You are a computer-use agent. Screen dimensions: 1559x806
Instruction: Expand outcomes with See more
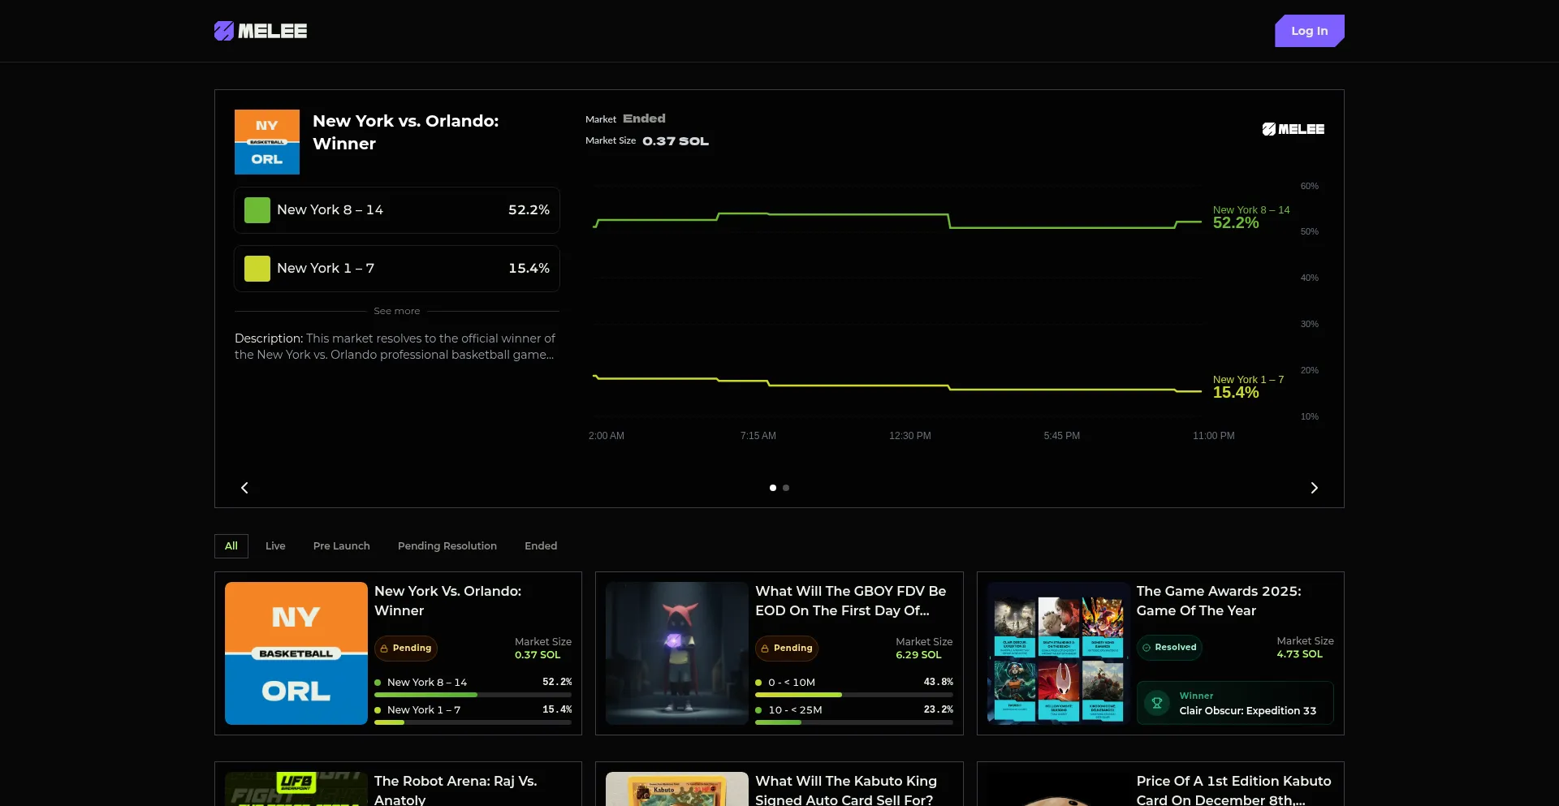coord(396,311)
